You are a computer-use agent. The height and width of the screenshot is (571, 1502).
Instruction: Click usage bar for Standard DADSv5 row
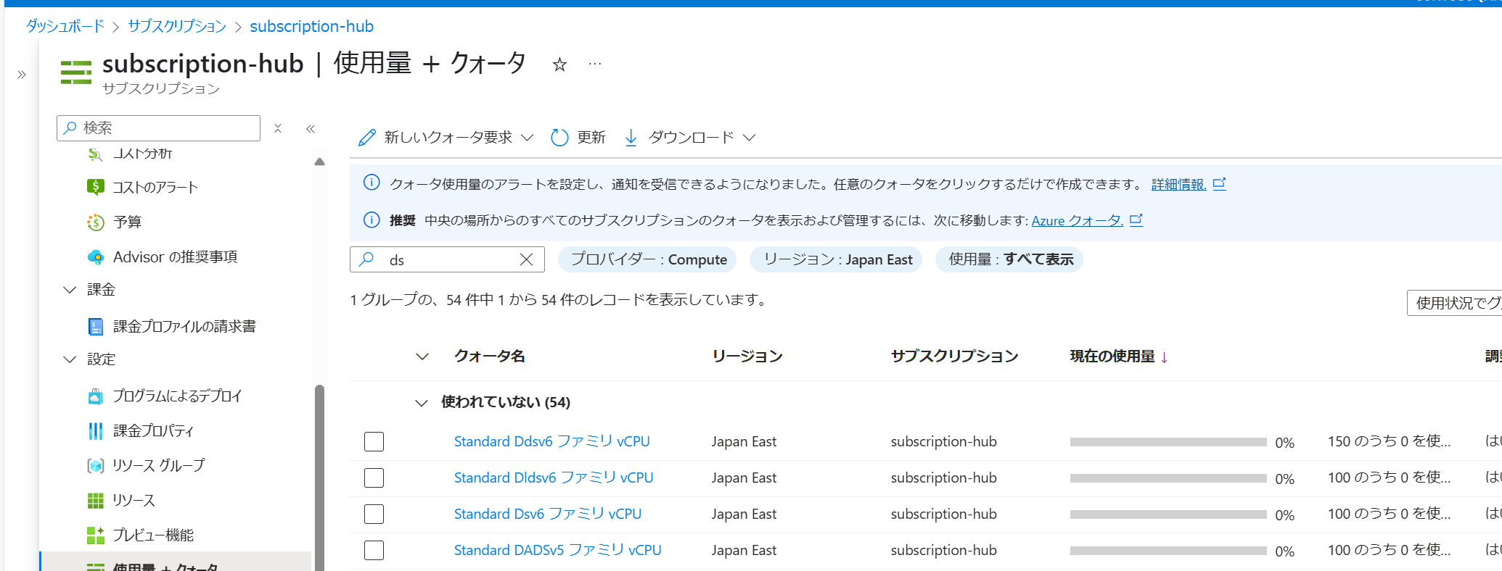click(1168, 551)
